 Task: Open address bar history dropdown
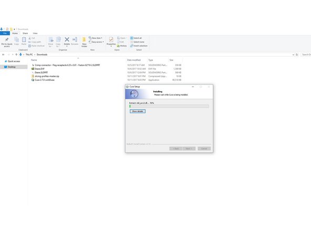tap(293, 55)
